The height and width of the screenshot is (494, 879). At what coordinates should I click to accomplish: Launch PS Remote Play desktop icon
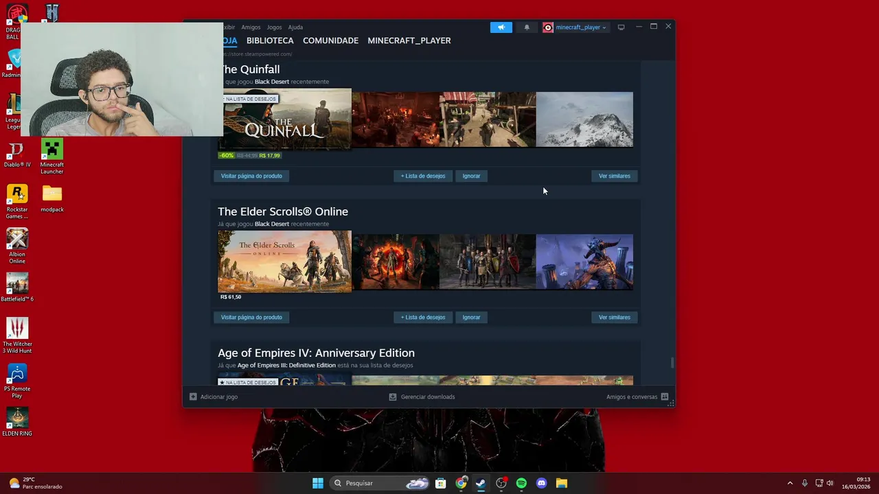[x=17, y=381]
